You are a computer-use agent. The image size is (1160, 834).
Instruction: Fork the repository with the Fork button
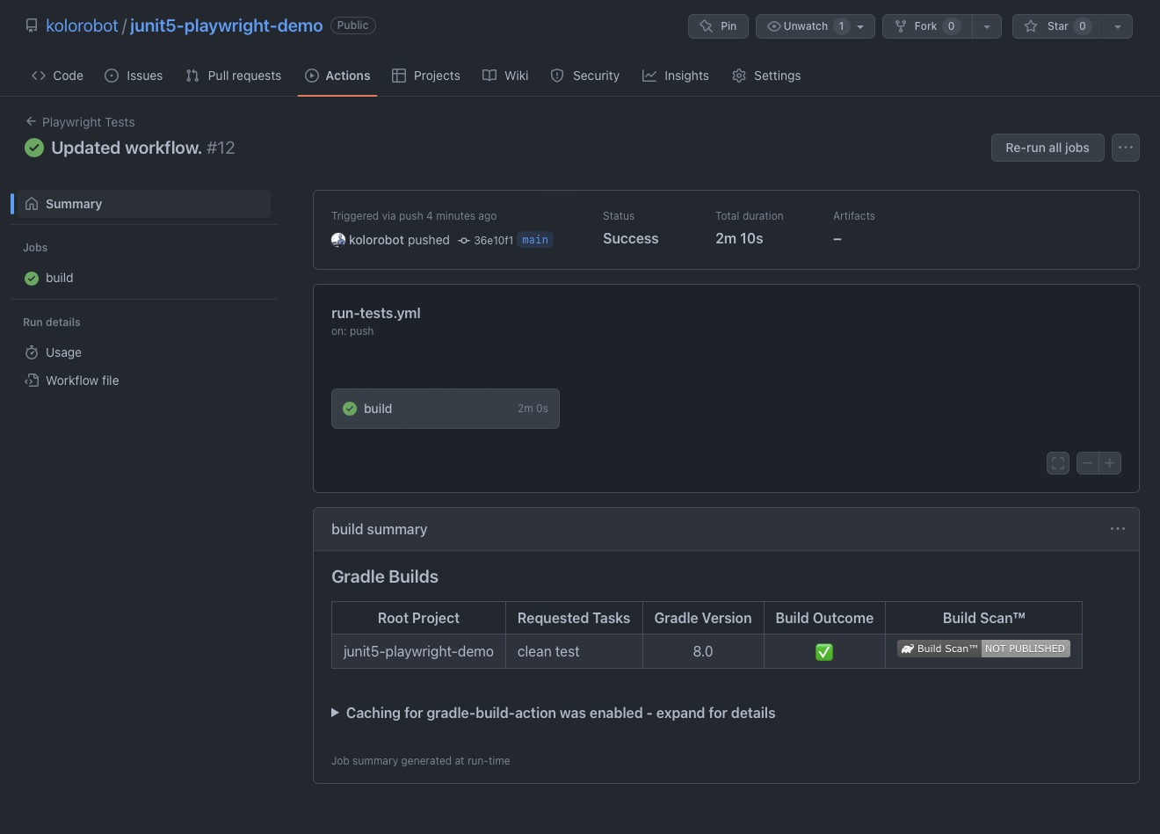click(x=926, y=26)
